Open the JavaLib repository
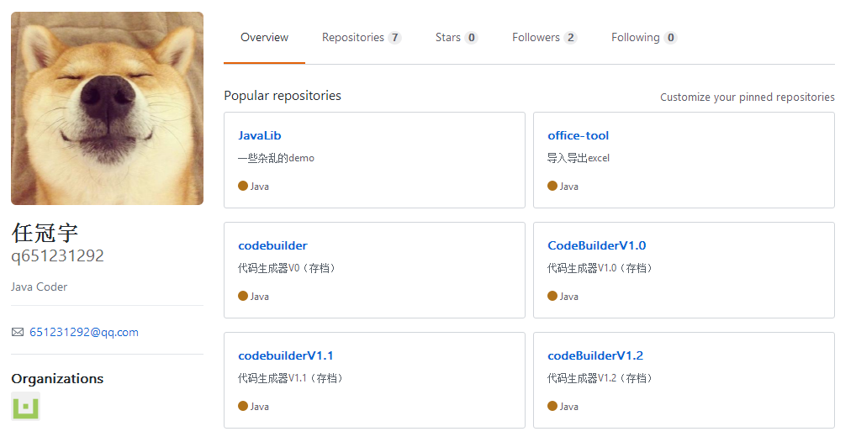Screen dimensions: 856x442 coord(259,136)
